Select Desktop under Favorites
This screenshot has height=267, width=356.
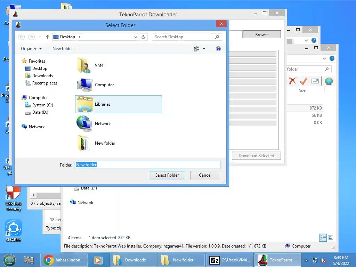[x=36, y=68]
